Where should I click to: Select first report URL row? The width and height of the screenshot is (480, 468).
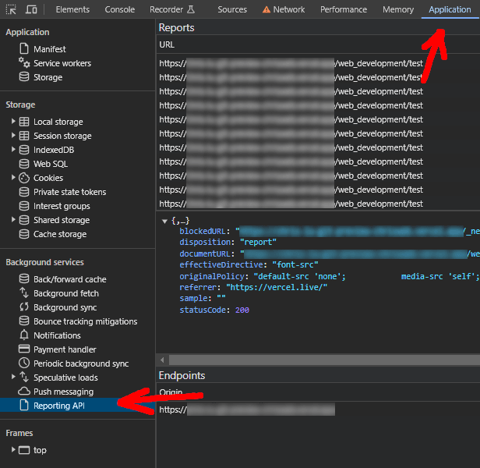pyautogui.click(x=318, y=63)
